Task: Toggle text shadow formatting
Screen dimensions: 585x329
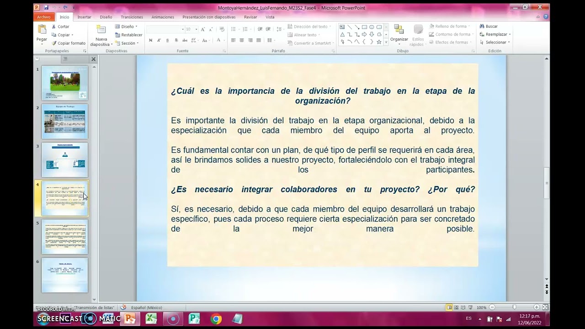Action: [x=176, y=40]
